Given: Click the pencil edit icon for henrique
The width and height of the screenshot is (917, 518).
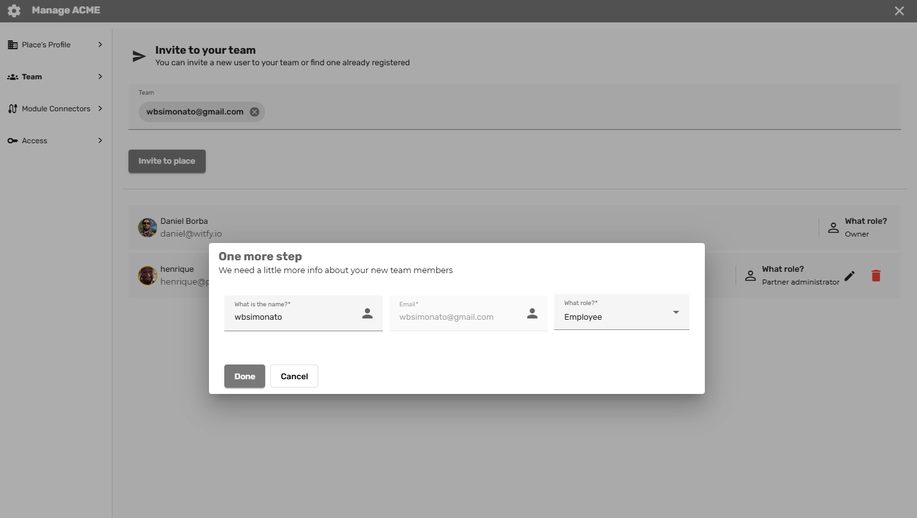Looking at the screenshot, I should tap(849, 276).
